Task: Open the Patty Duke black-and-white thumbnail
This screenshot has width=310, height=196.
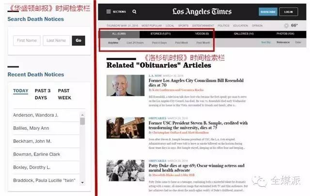Action: click(125, 170)
